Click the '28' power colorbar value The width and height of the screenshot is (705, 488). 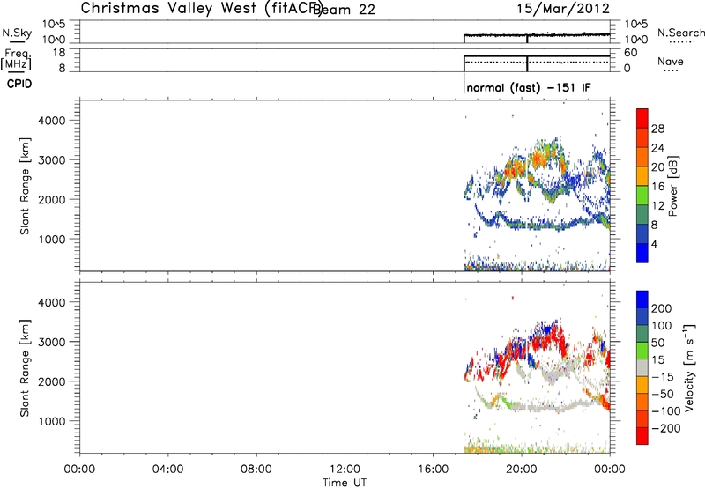click(x=657, y=129)
